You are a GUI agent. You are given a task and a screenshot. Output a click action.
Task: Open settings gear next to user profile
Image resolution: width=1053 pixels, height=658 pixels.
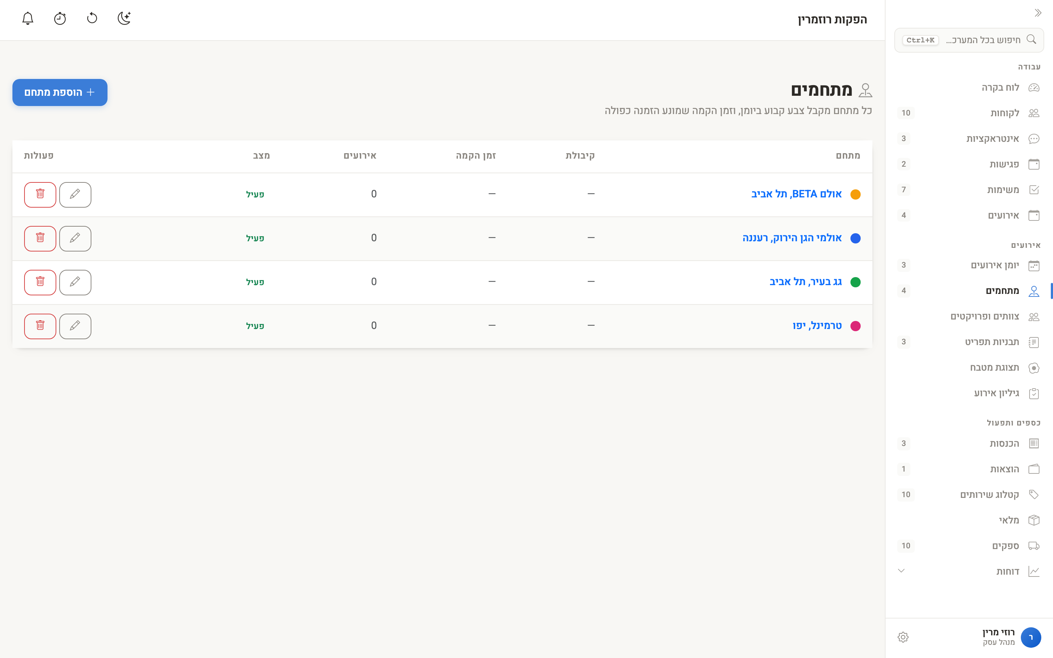(x=903, y=637)
